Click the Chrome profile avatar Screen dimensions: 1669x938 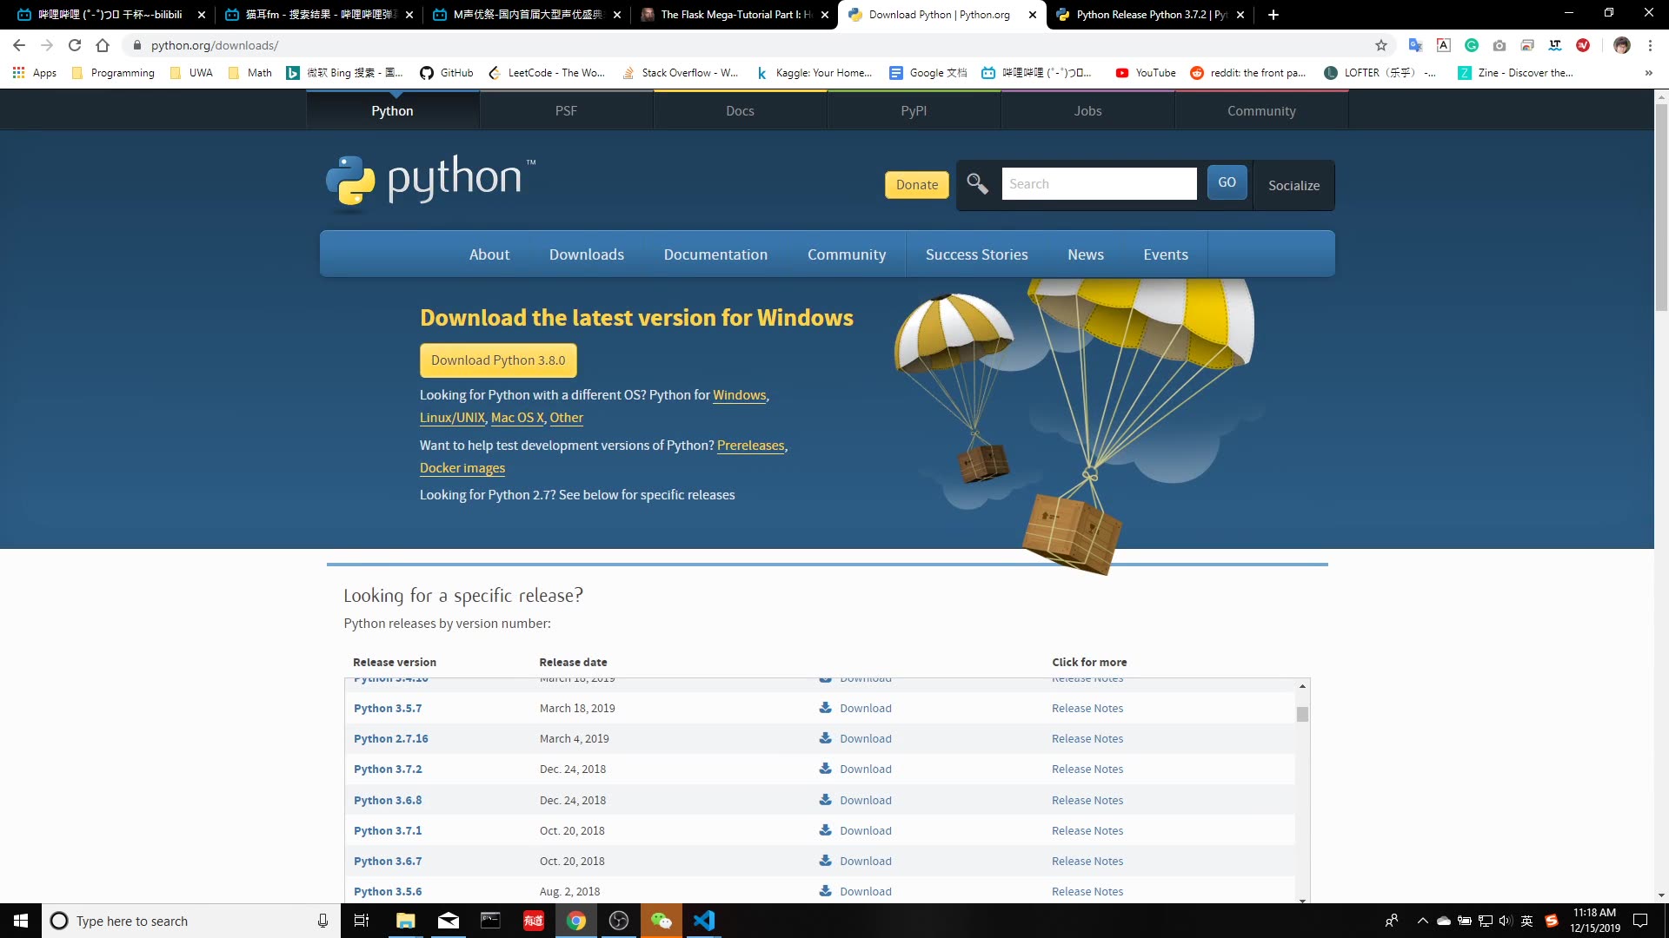[x=1622, y=45]
